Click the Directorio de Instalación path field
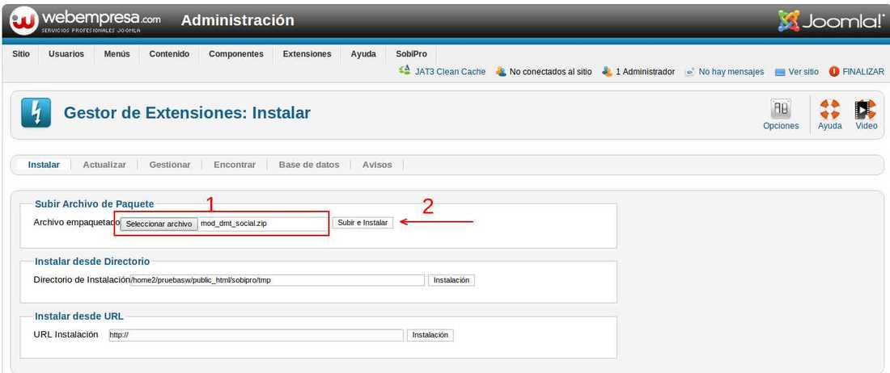The height and width of the screenshot is (373, 890). point(277,280)
